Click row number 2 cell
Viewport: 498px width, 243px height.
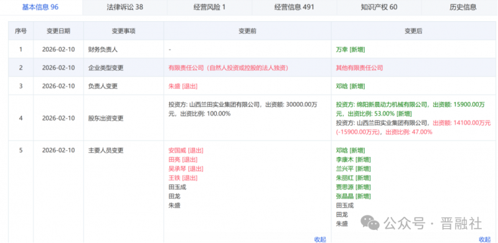21,68
